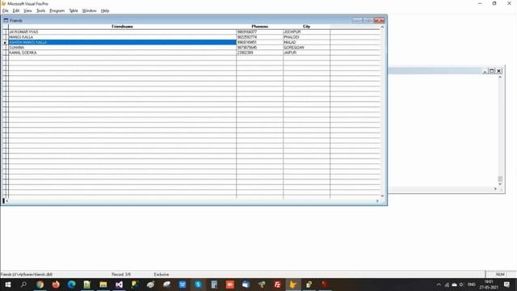
Task: Click the vertical scrollbar thumb in background window
Action: coord(500,179)
